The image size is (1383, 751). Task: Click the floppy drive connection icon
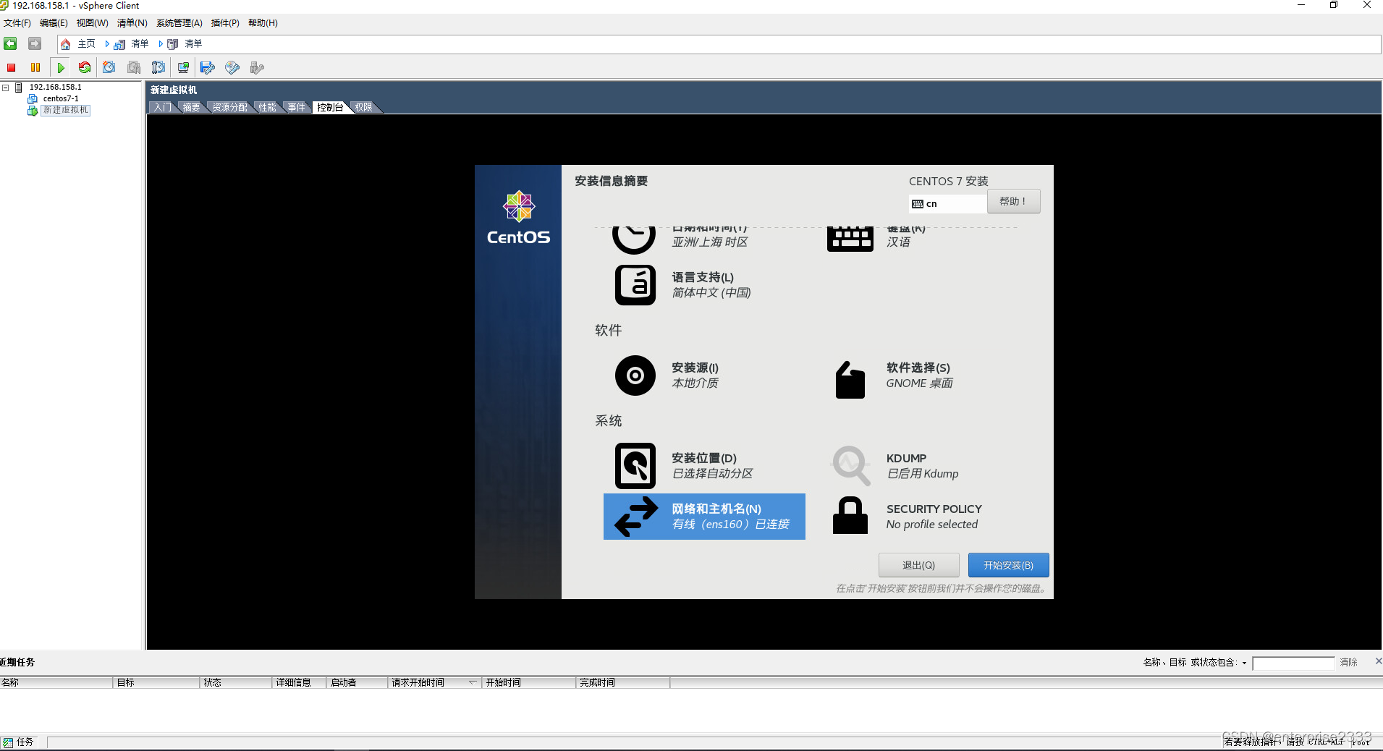[208, 67]
